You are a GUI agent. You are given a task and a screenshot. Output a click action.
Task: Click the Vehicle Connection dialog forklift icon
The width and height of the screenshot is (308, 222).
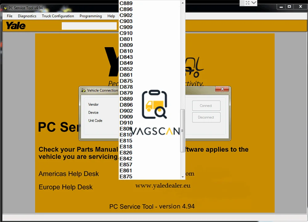click(x=83, y=90)
